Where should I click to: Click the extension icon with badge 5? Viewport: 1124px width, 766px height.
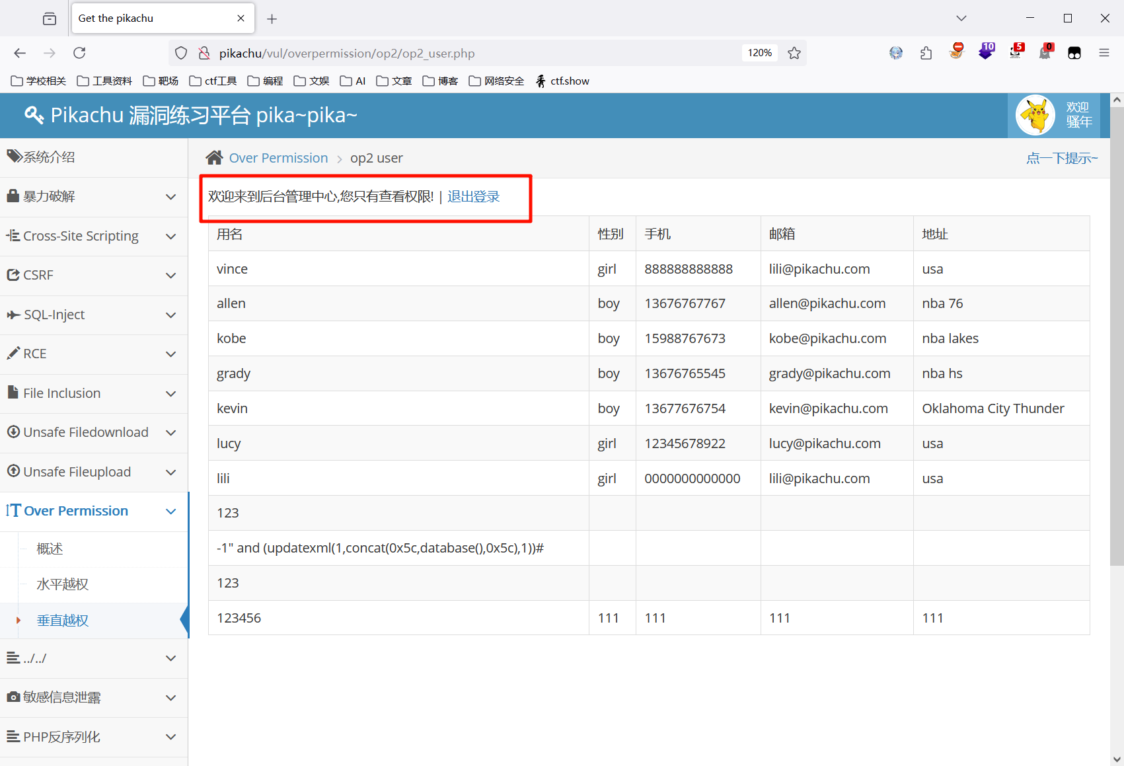pos(1016,52)
